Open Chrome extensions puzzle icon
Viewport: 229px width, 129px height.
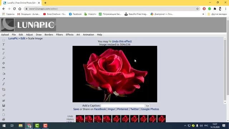point(215,9)
